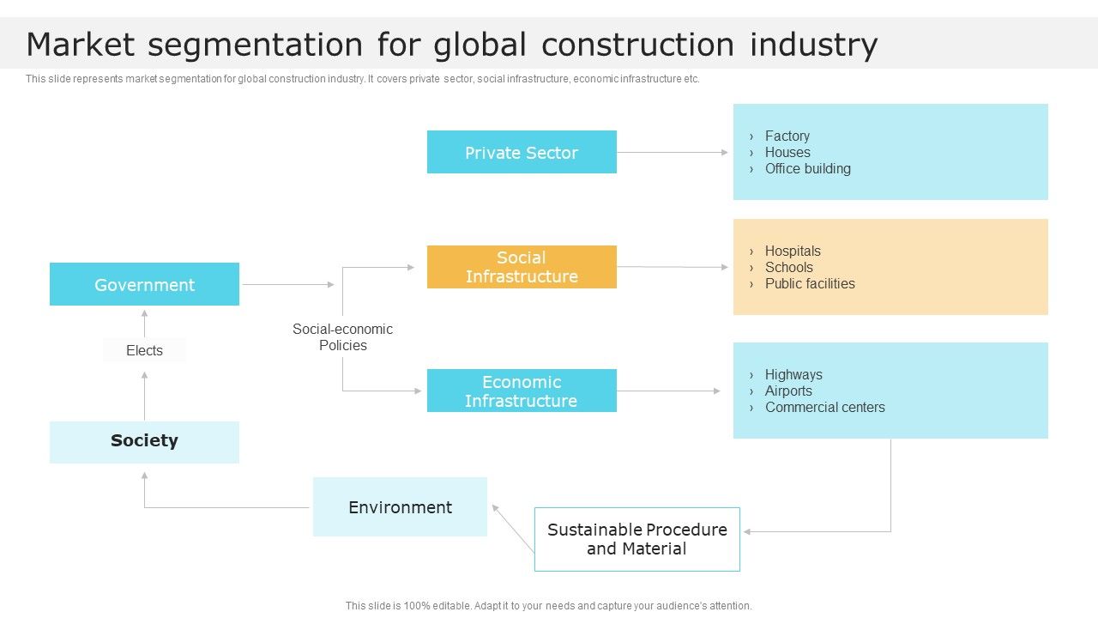Viewport: 1098px width, 618px height.
Task: Select the Social Infrastructure orange box
Action: pyautogui.click(x=522, y=267)
